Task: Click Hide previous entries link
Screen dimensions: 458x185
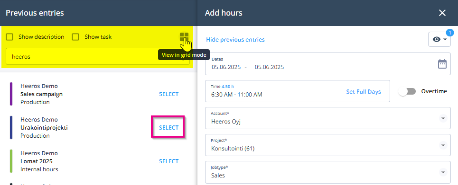Action: [235, 40]
